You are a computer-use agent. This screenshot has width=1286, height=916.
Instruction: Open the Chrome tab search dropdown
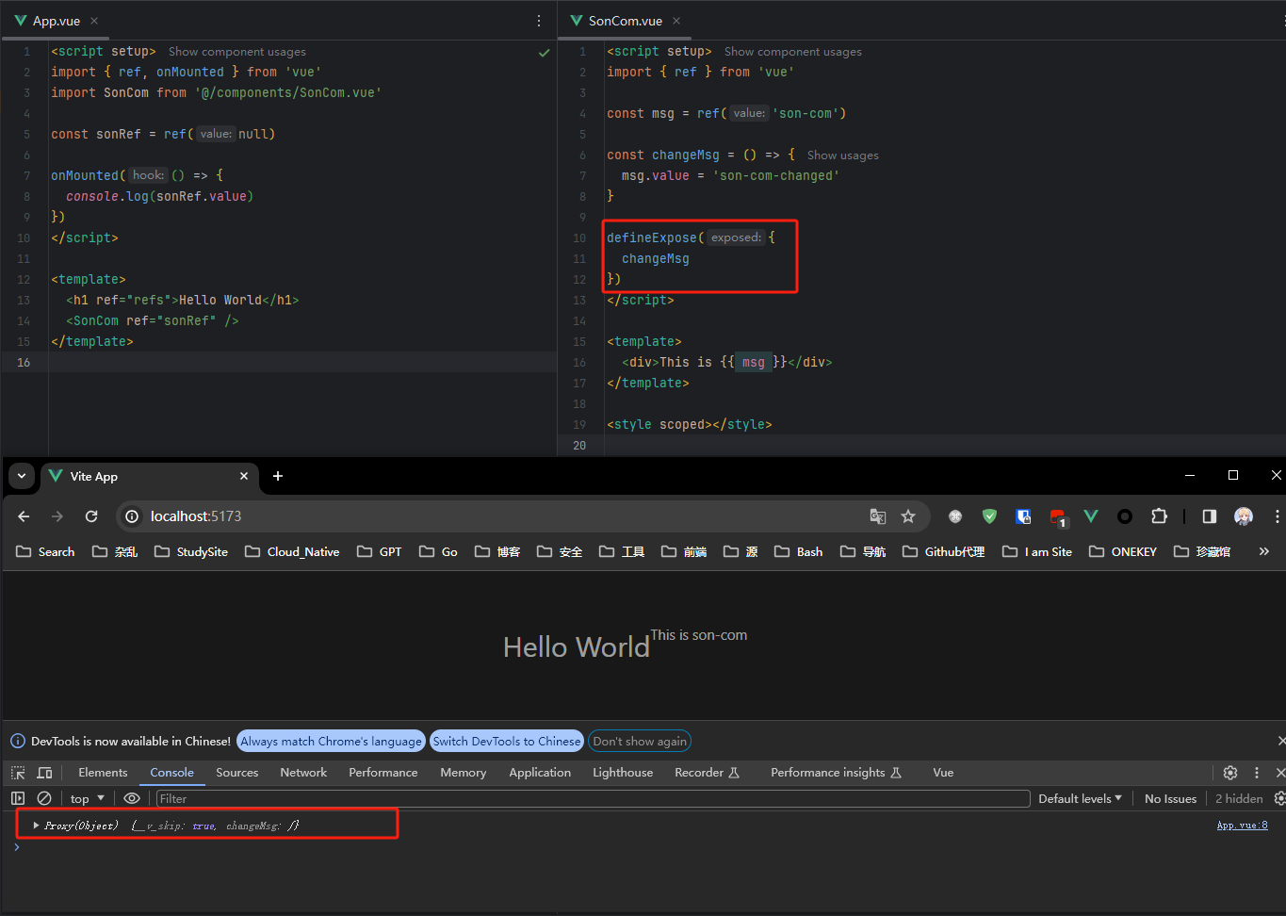(22, 476)
